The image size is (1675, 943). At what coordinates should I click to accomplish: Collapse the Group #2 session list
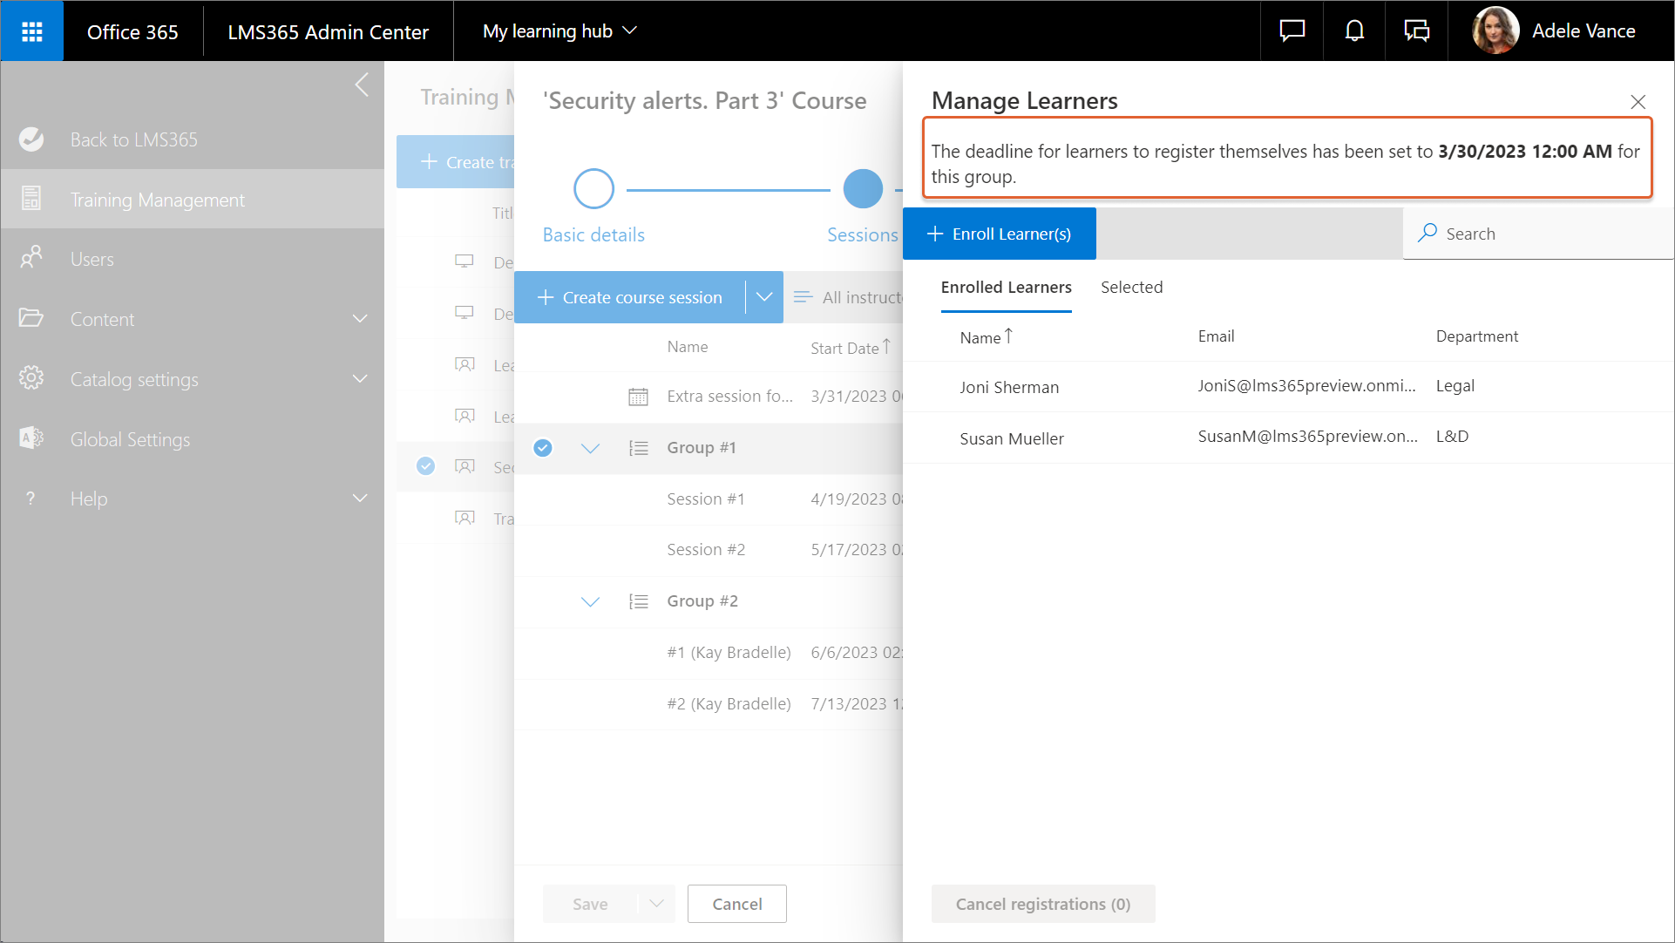[x=590, y=601]
